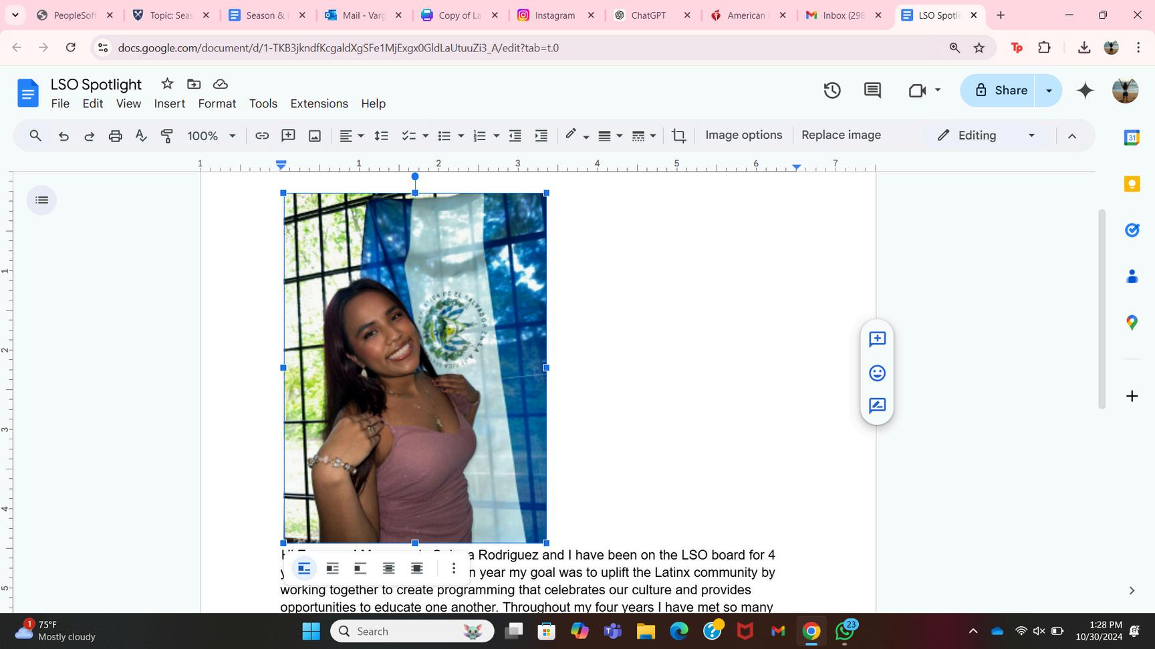Decrease the indent
This screenshot has width=1155, height=649.
click(515, 136)
